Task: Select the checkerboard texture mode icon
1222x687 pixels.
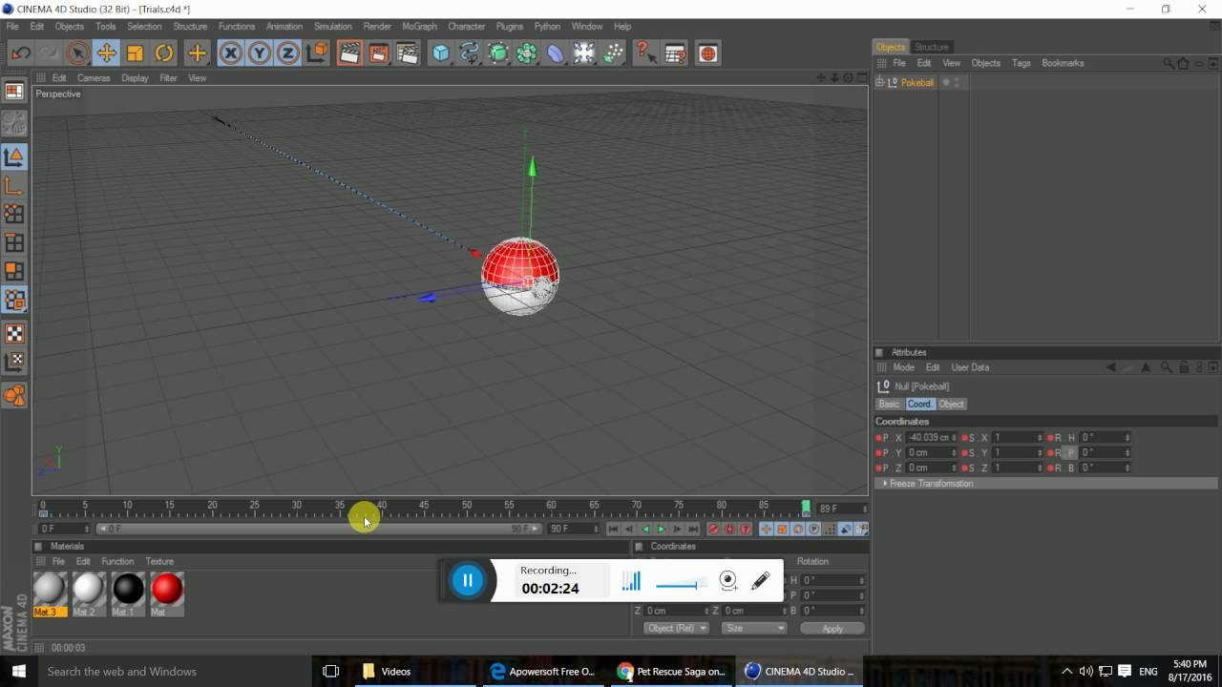Action: pyautogui.click(x=14, y=333)
